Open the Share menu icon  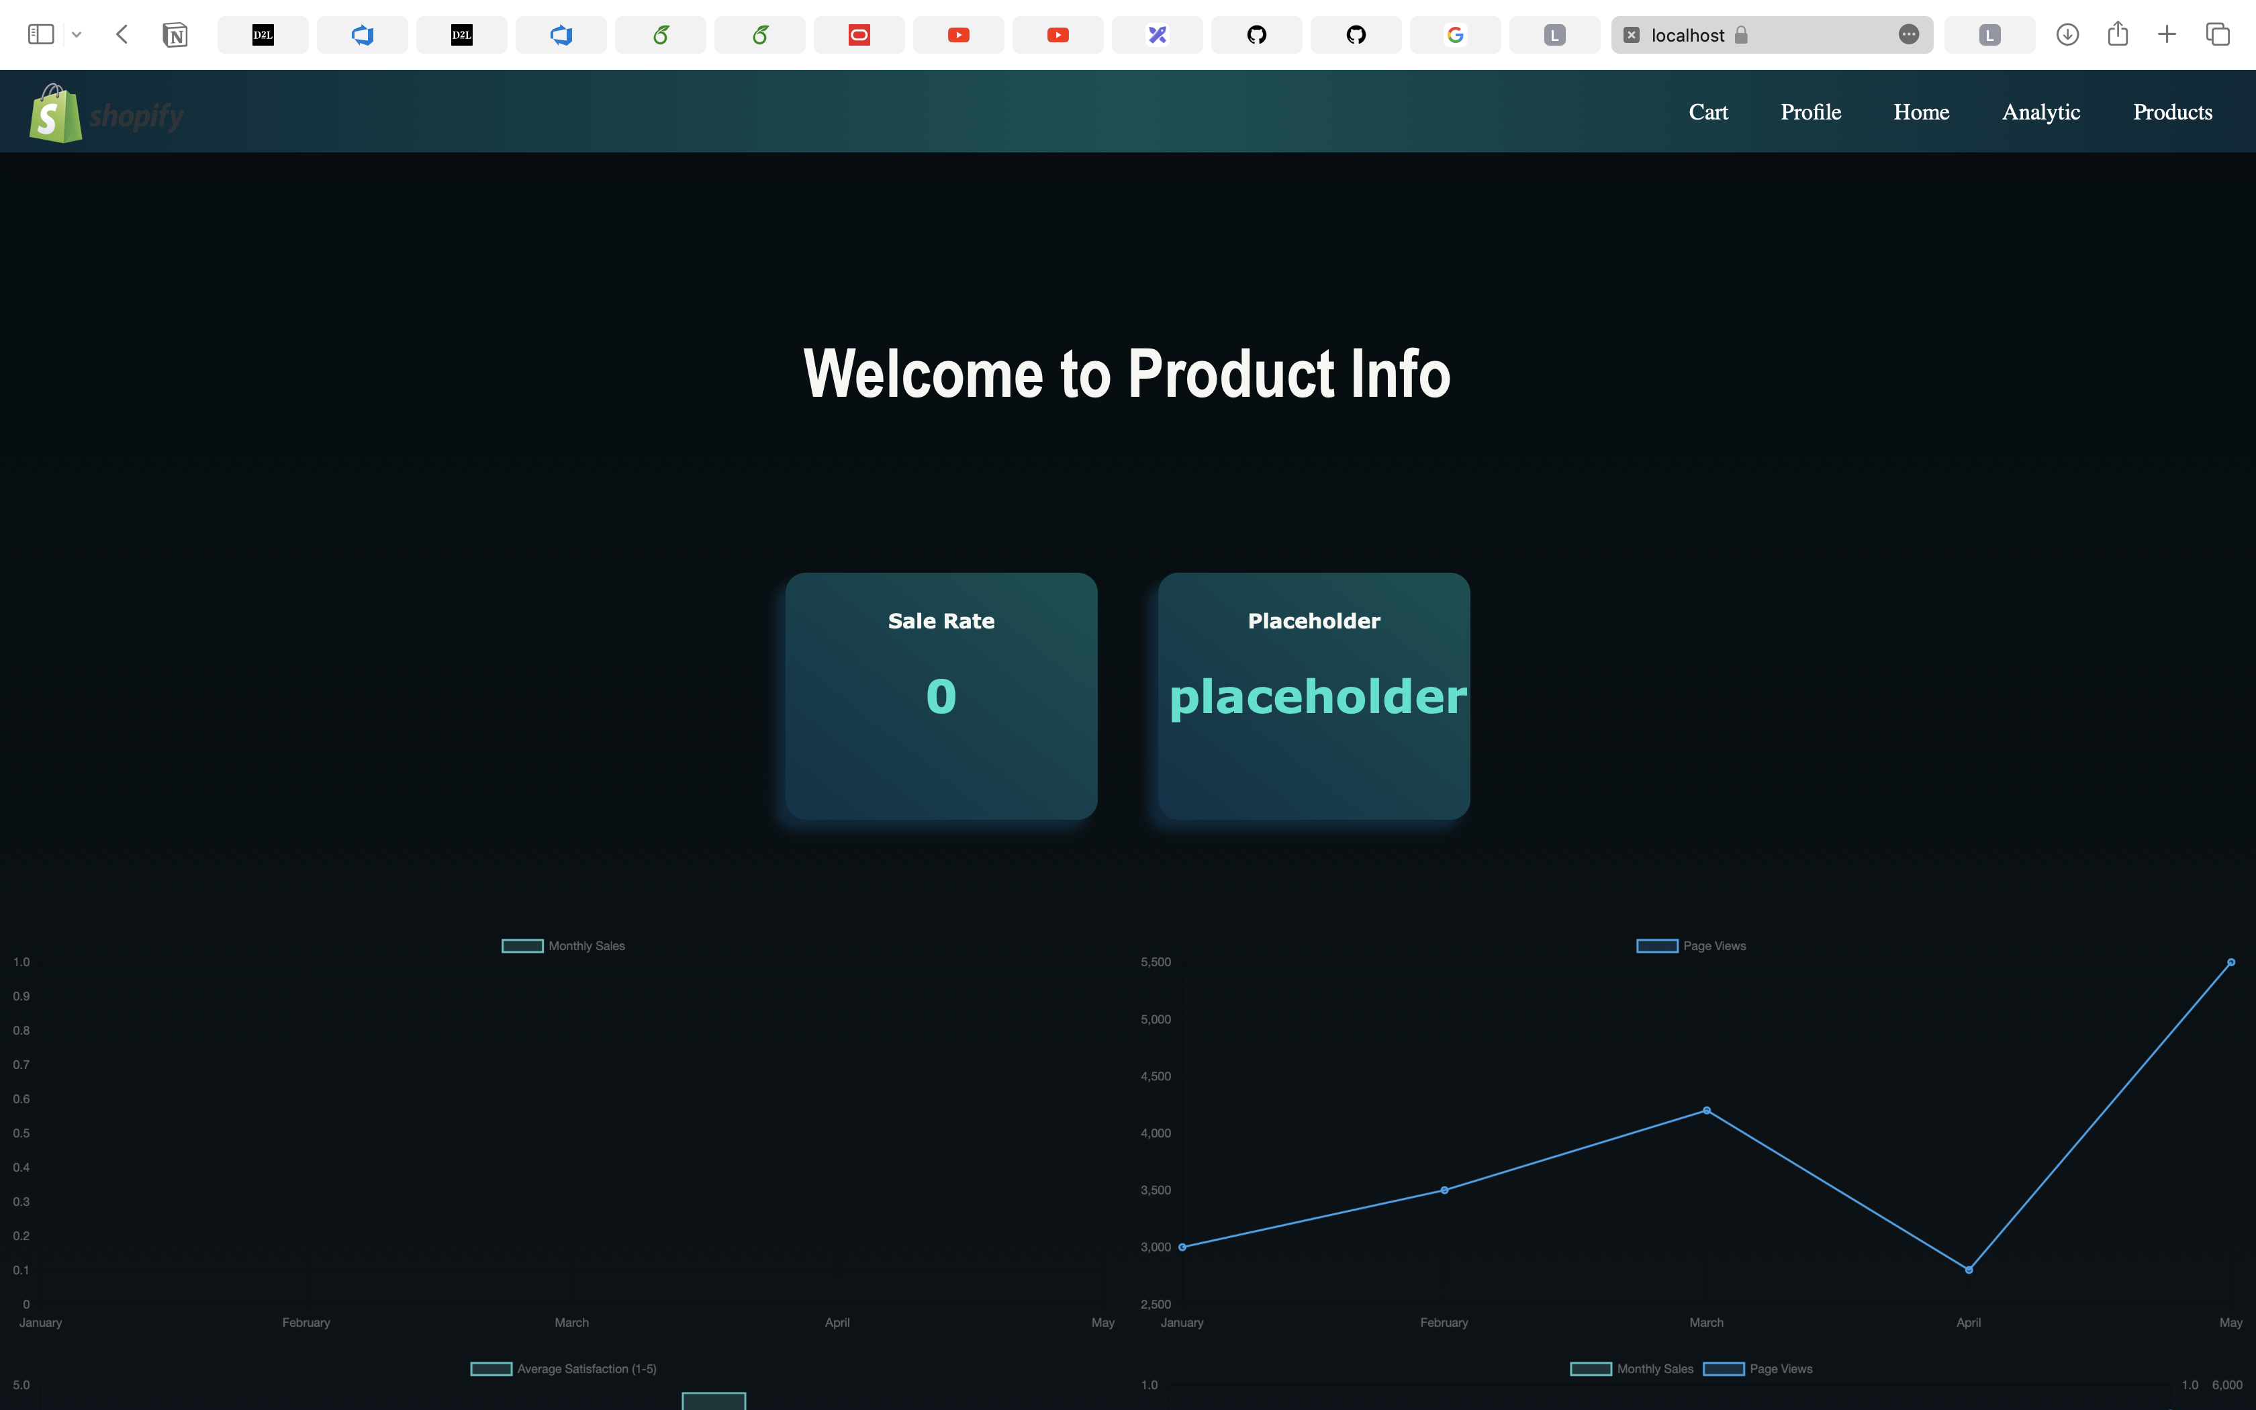(x=2118, y=34)
